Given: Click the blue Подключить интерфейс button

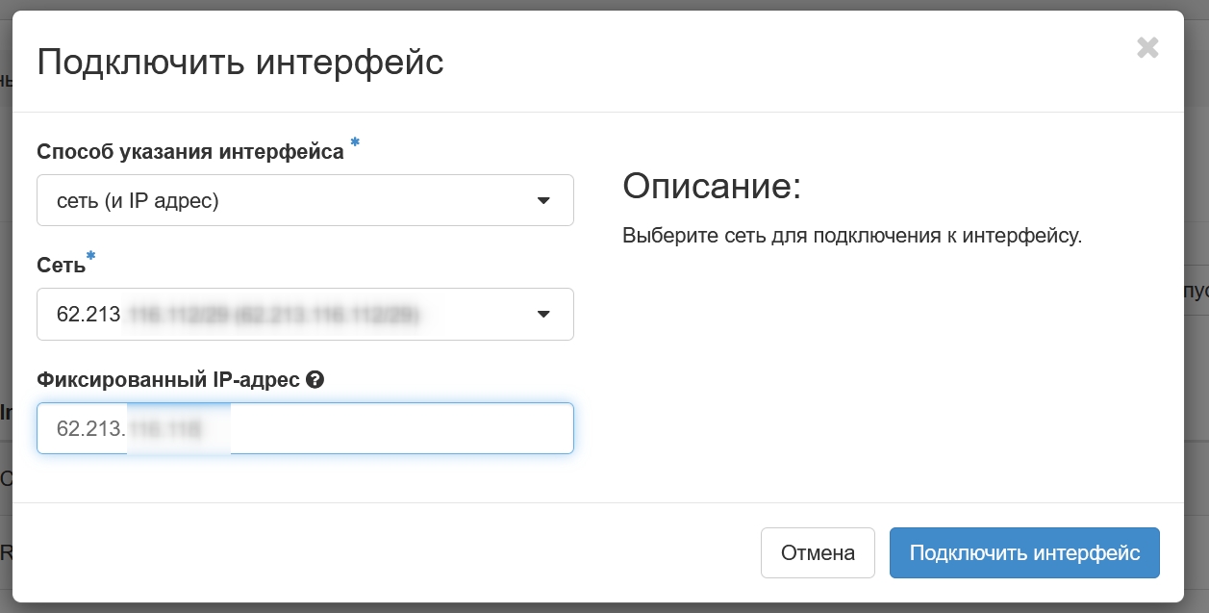Looking at the screenshot, I should [1024, 553].
